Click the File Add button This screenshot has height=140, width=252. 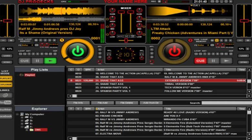tap(103, 103)
